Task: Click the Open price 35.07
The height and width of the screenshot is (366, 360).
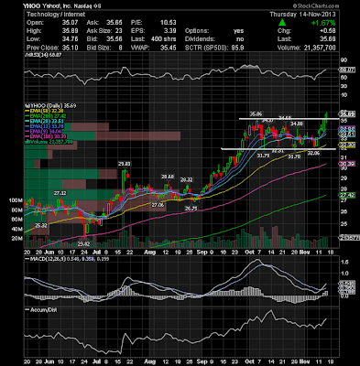Action: pyautogui.click(x=70, y=23)
